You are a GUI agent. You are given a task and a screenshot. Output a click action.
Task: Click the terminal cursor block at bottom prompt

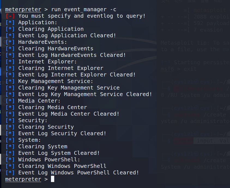[53, 179]
